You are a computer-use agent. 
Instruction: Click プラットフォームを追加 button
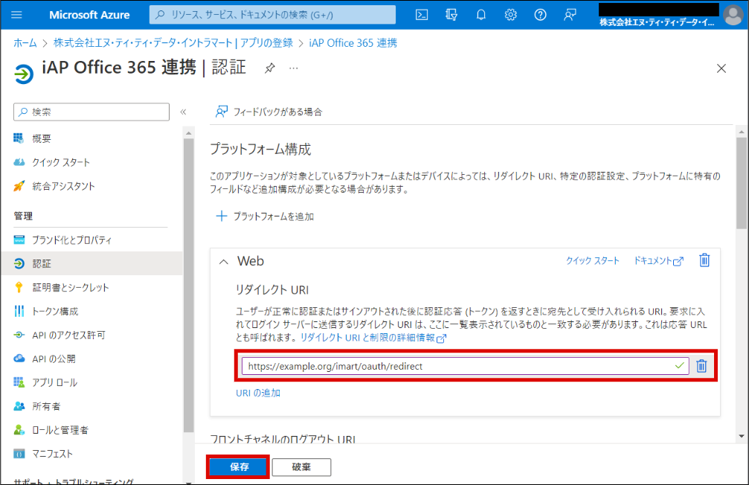(265, 216)
